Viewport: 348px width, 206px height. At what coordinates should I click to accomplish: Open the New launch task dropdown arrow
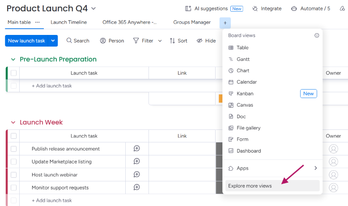(53, 41)
